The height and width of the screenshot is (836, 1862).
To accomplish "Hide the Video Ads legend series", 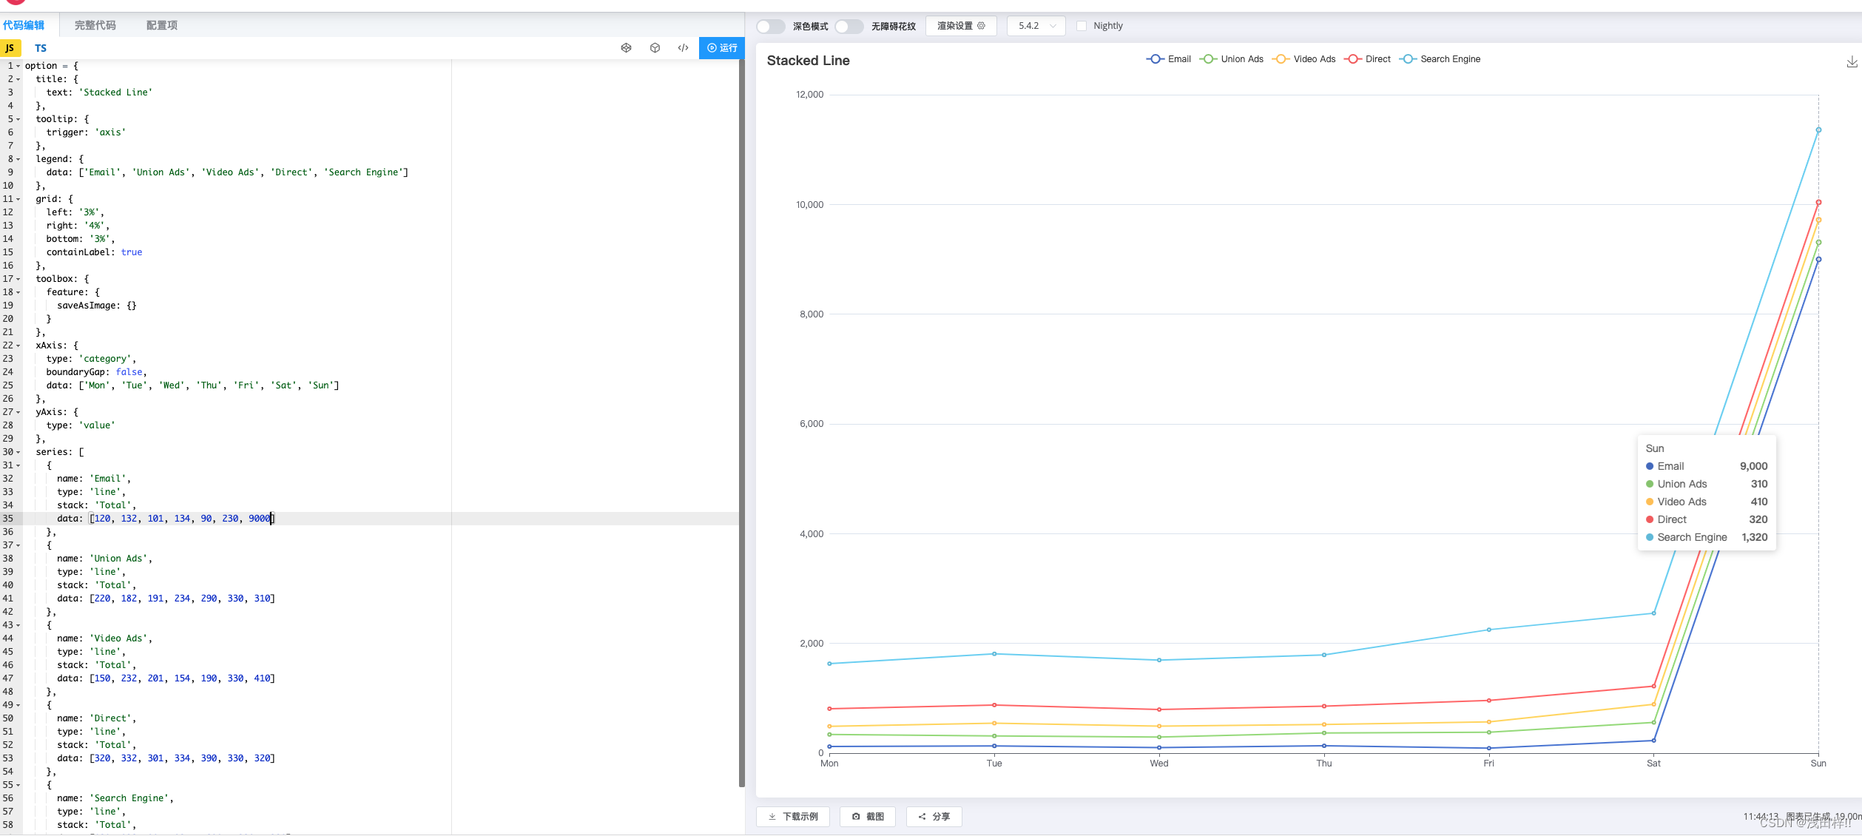I will point(1281,59).
